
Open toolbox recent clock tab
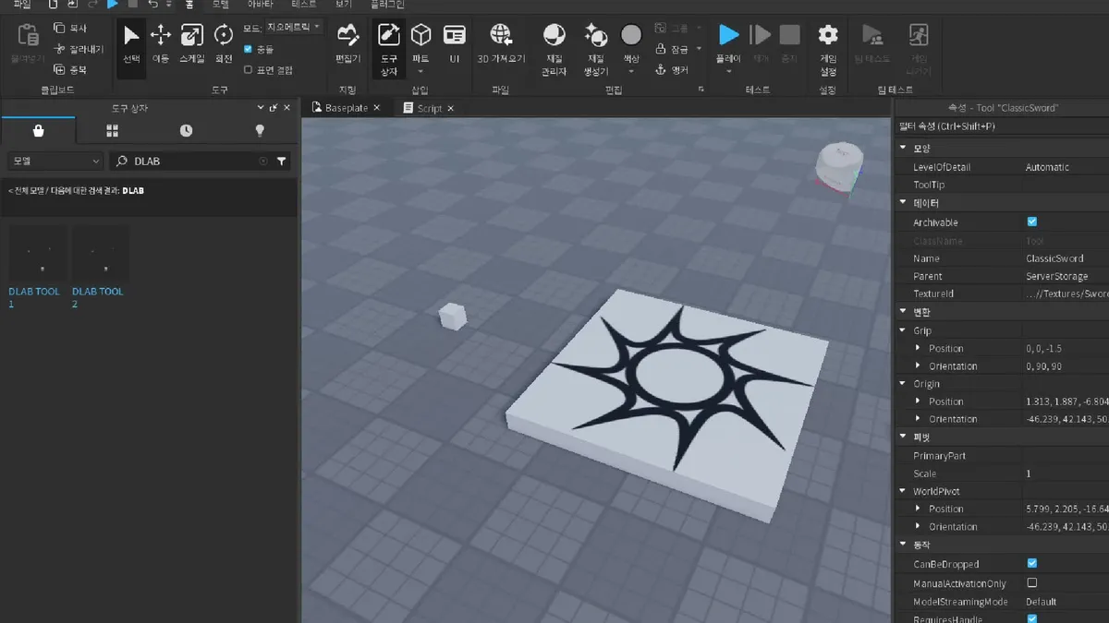point(186,130)
